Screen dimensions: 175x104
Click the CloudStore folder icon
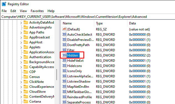26,92
